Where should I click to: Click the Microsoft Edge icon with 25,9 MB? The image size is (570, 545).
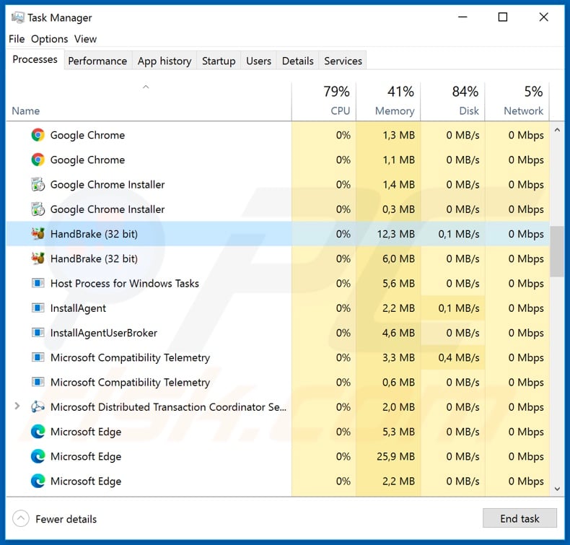coord(38,456)
